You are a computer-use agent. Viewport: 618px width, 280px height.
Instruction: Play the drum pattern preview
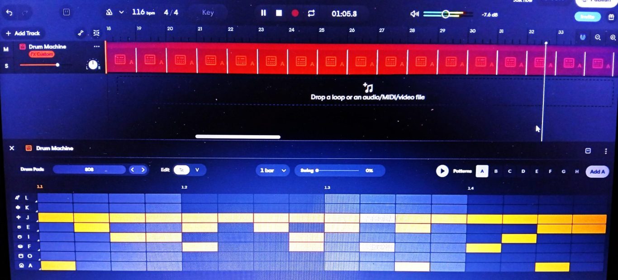tap(442, 171)
